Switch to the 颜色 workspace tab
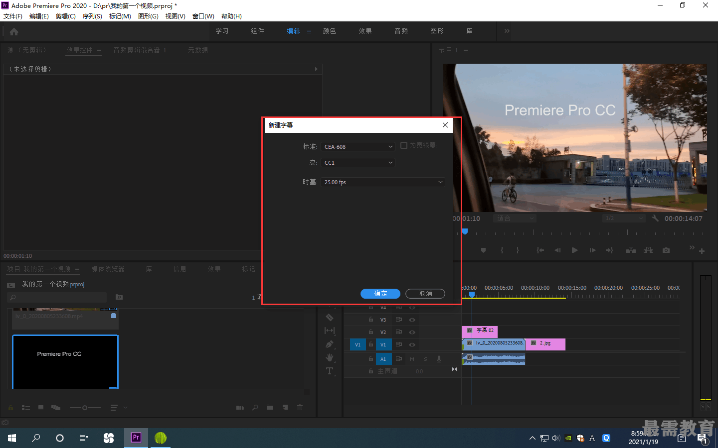The image size is (718, 448). [330, 31]
